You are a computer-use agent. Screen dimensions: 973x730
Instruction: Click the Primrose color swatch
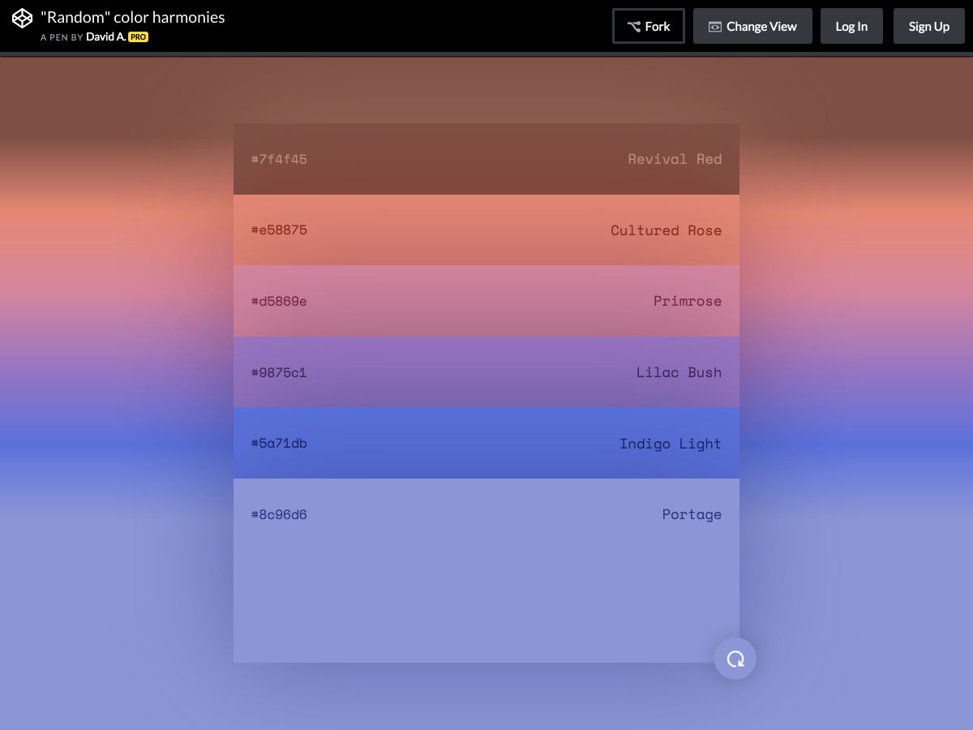[x=486, y=301]
